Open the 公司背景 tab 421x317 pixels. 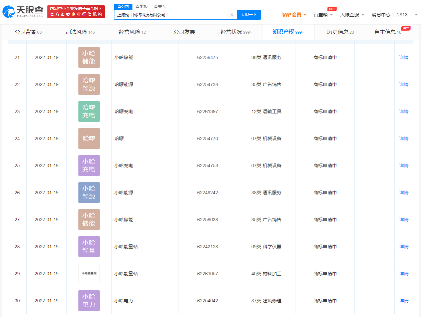(x=28, y=32)
